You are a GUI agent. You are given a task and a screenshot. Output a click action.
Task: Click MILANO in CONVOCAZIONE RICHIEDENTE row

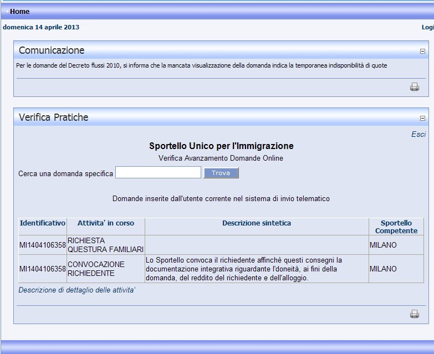[x=383, y=269]
